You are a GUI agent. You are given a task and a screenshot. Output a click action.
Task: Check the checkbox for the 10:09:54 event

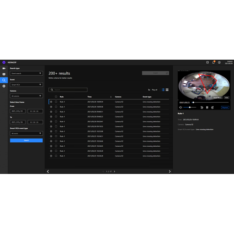(x=56, y=101)
